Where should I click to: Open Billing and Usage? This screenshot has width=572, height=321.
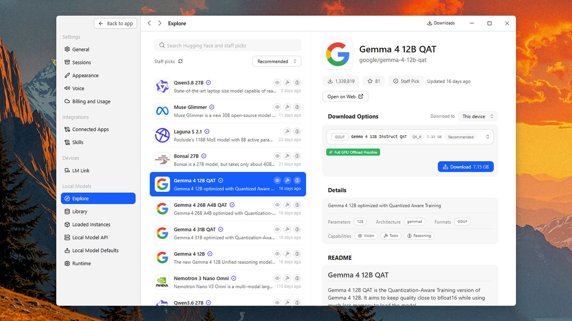[x=98, y=102]
